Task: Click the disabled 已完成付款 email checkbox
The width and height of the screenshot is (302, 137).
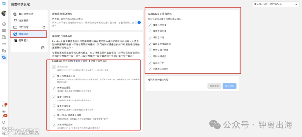Action: [54, 67]
